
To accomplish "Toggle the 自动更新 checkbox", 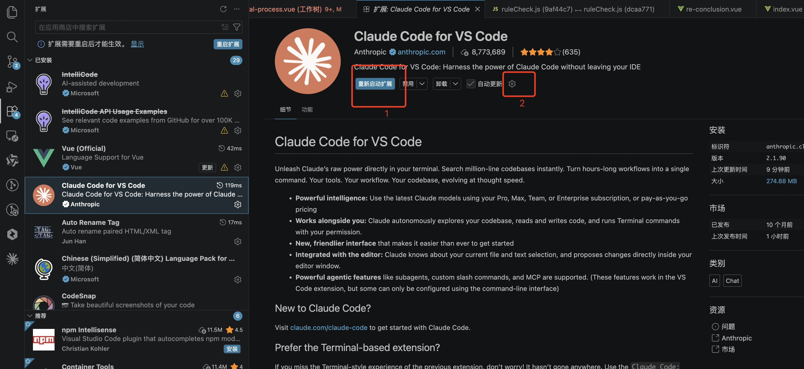I will [470, 84].
